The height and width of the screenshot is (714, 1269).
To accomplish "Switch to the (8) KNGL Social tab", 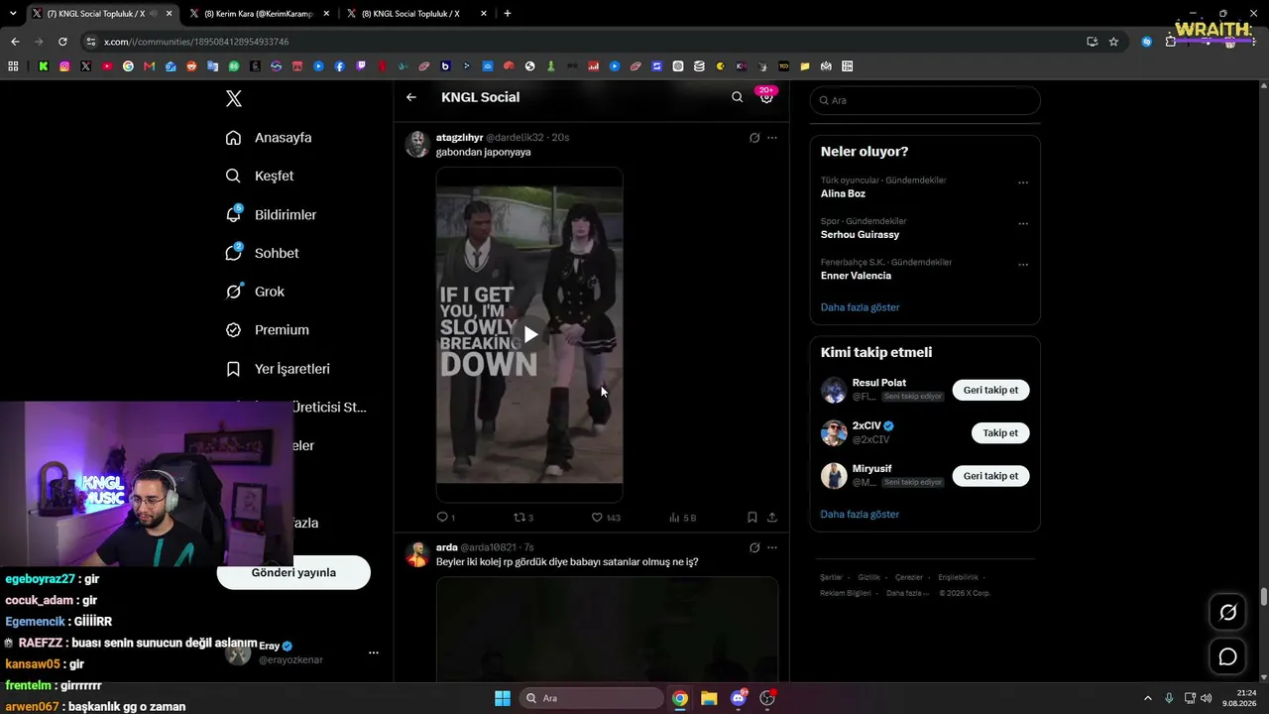I will [415, 14].
